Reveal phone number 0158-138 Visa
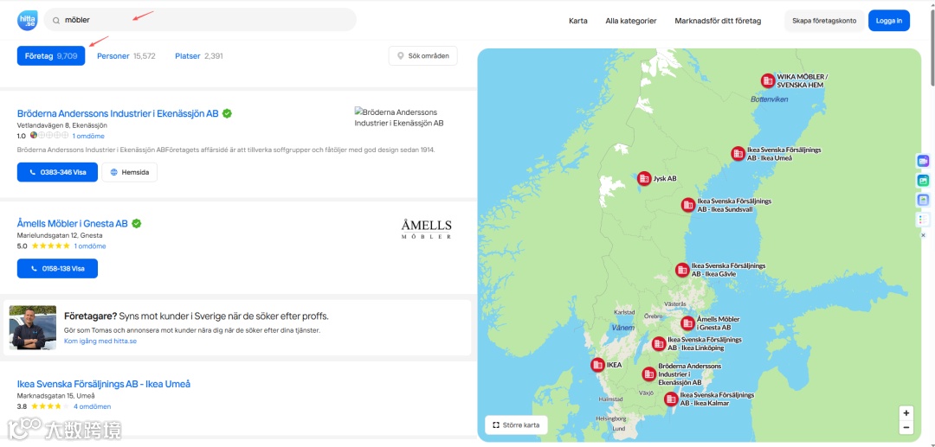 pyautogui.click(x=57, y=268)
